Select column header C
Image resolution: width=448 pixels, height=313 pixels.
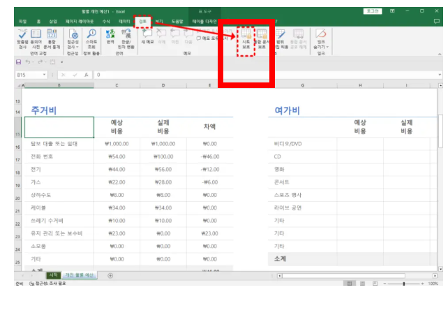pos(117,85)
